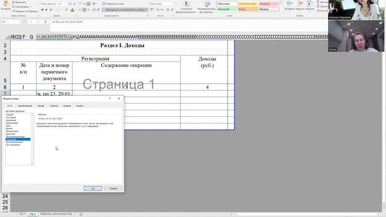Click Отмена in Format Cells dialog
The width and height of the screenshot is (386, 217).
point(113,189)
